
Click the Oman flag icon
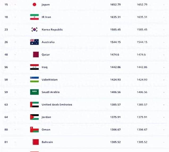coord(34,129)
